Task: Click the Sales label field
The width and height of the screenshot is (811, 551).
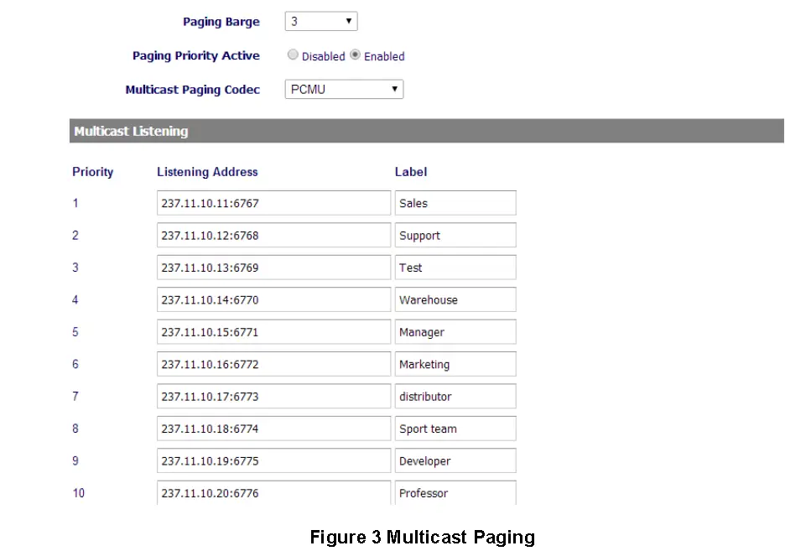Action: click(455, 202)
